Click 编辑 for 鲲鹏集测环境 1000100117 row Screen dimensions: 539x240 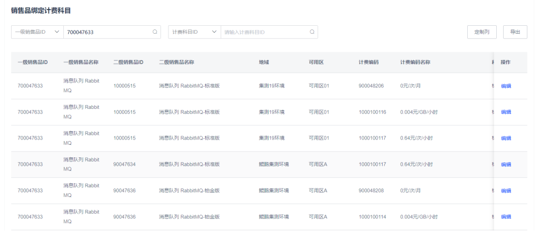506,165
